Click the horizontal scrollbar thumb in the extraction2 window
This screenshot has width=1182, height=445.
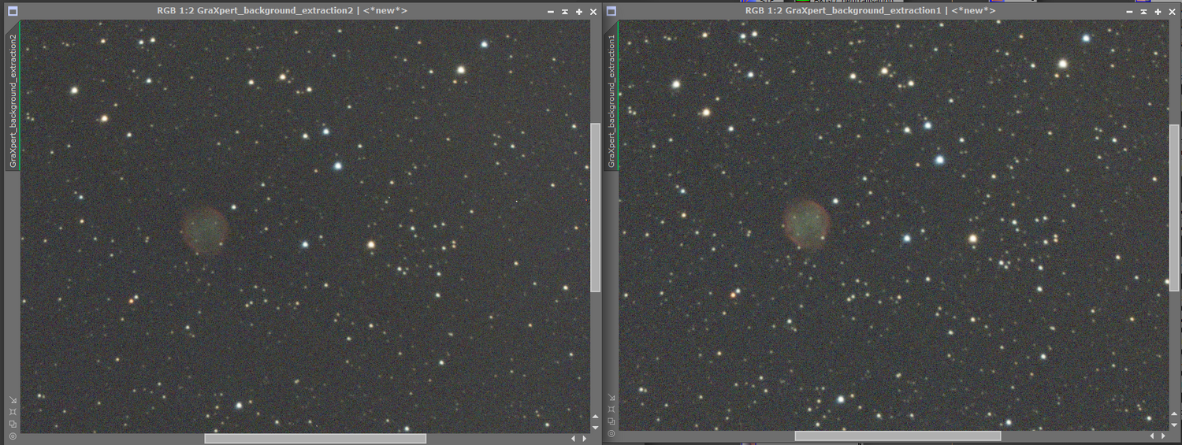tap(315, 439)
